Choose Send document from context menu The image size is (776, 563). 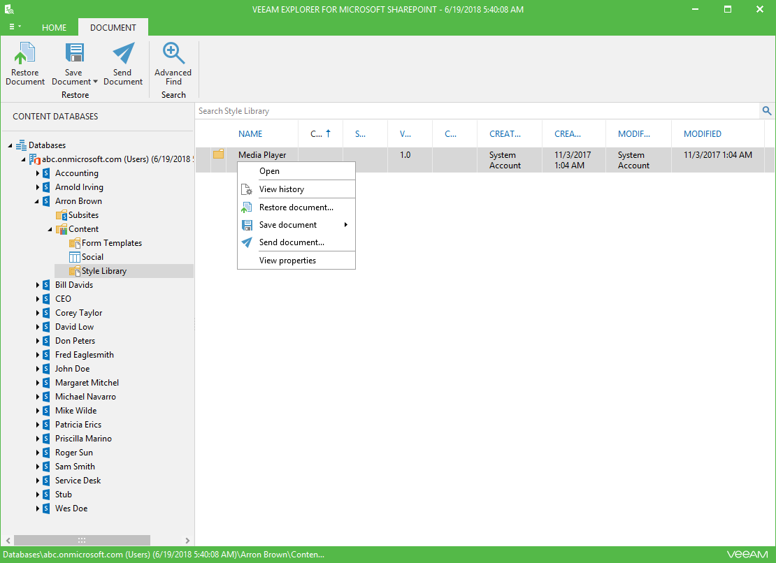point(296,242)
